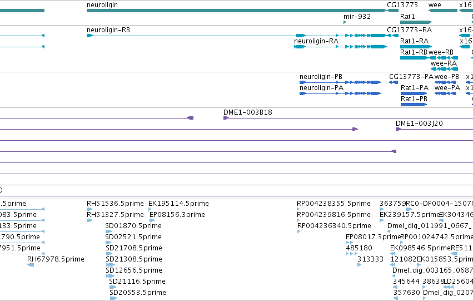Click the RP004239816.5prime EST label
Screen dimensions: 473x301
[333, 215]
